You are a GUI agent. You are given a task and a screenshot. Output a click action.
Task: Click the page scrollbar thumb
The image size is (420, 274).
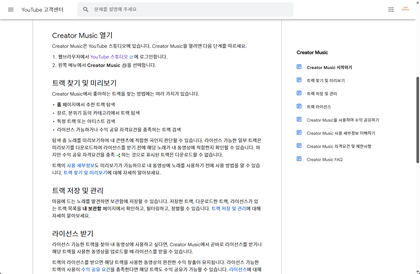tap(418, 120)
